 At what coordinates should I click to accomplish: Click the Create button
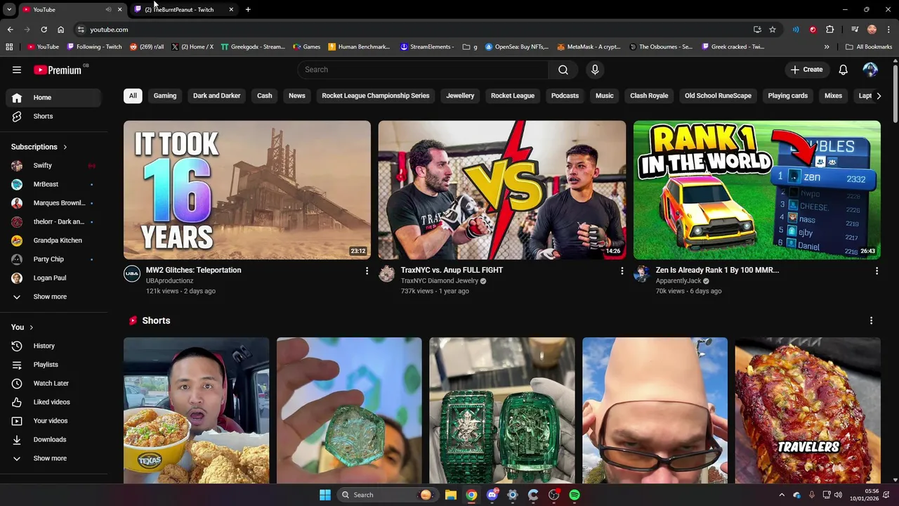[x=806, y=70]
